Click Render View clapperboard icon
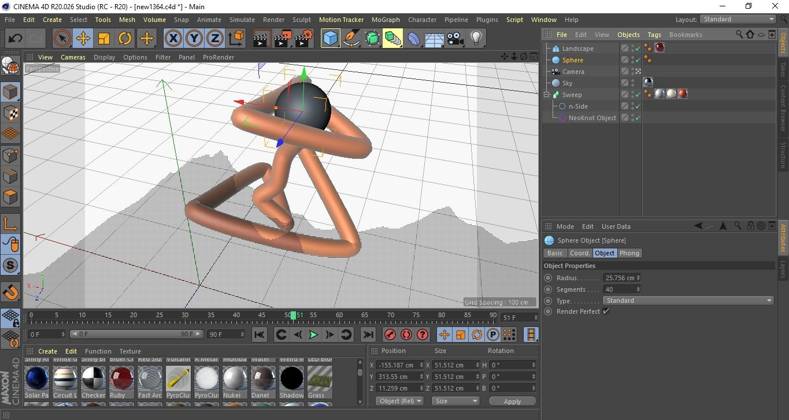The image size is (789, 420). pos(262,39)
